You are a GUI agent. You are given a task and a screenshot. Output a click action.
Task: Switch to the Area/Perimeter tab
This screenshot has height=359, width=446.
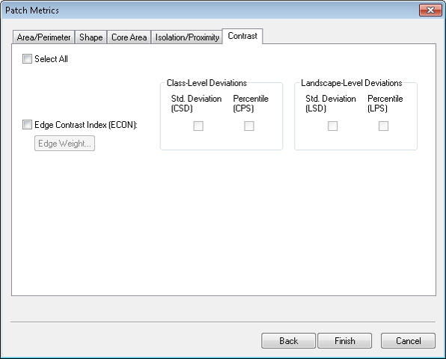43,37
